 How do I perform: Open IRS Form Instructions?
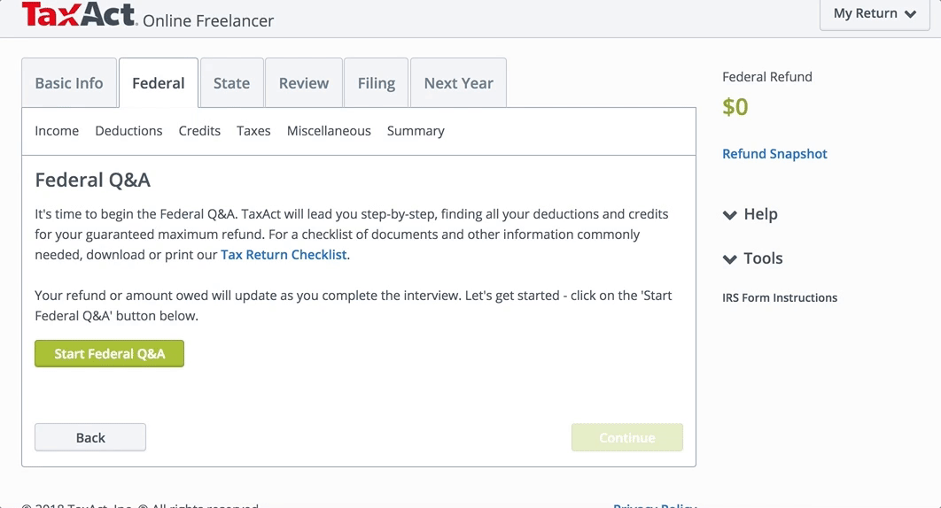click(x=780, y=297)
